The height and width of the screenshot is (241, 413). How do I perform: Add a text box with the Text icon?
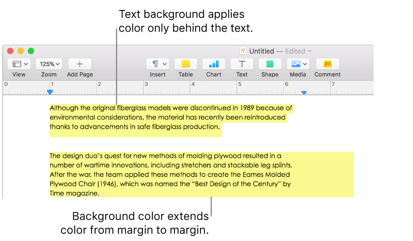click(242, 64)
